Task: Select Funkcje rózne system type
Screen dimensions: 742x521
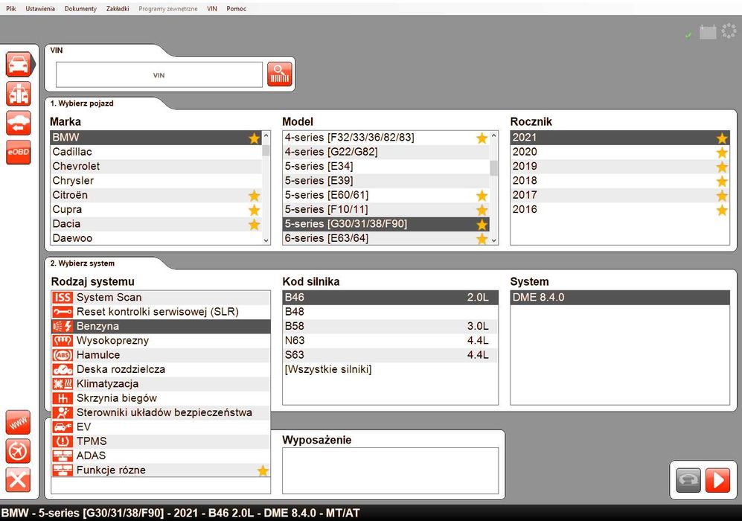Action: tap(161, 470)
